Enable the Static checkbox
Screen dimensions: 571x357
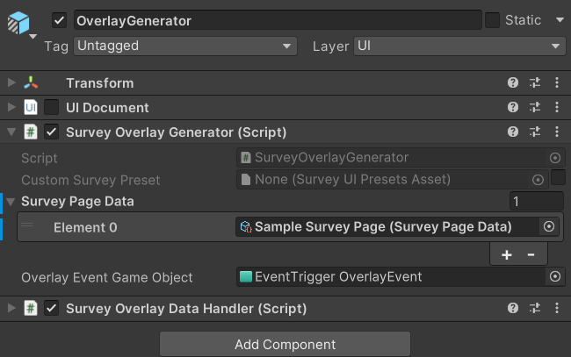(x=492, y=20)
